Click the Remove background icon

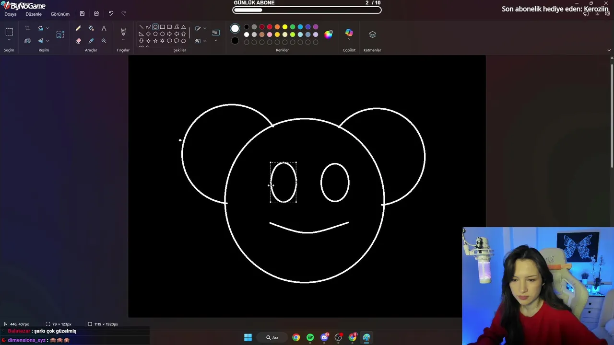(27, 41)
